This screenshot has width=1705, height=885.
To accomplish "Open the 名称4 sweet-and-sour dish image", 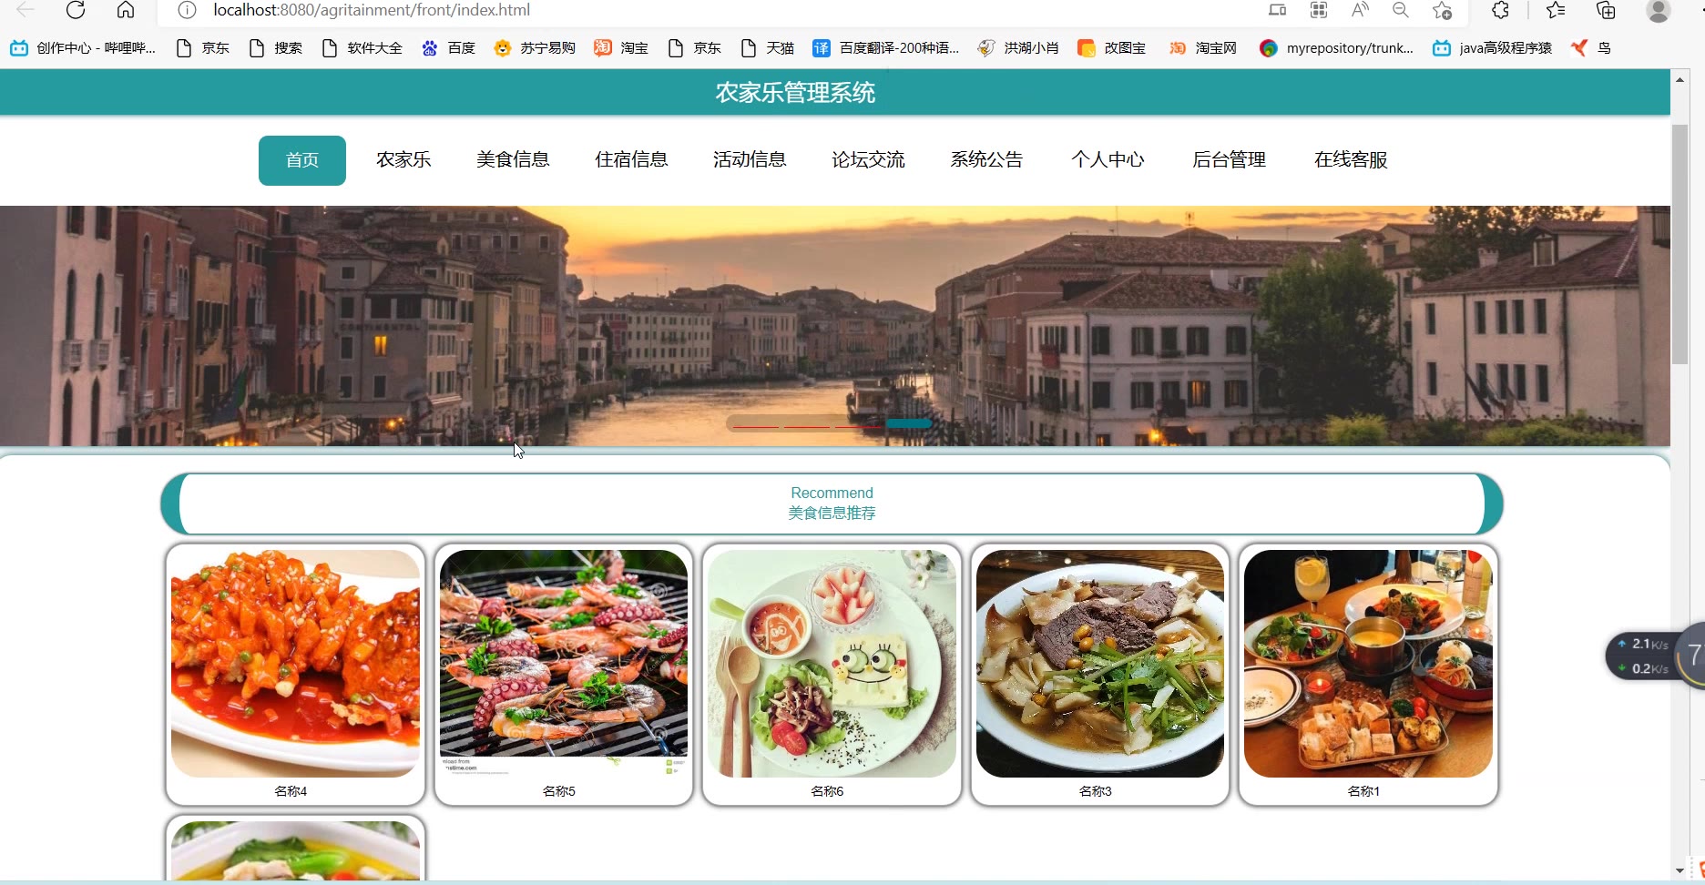I will click(295, 663).
